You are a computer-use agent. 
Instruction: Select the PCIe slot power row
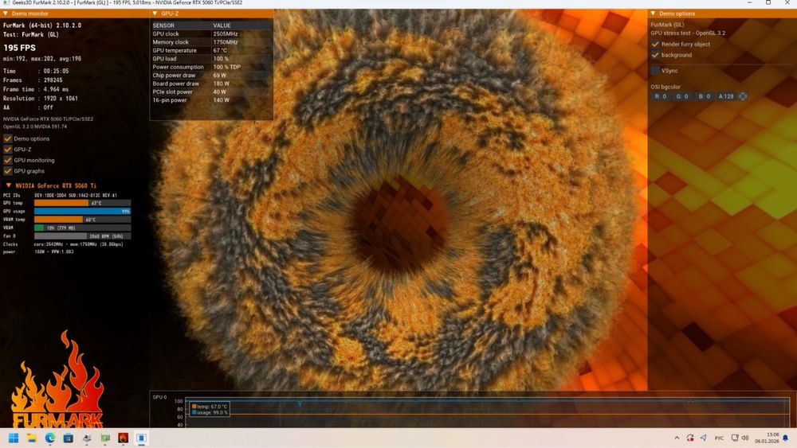coord(211,92)
